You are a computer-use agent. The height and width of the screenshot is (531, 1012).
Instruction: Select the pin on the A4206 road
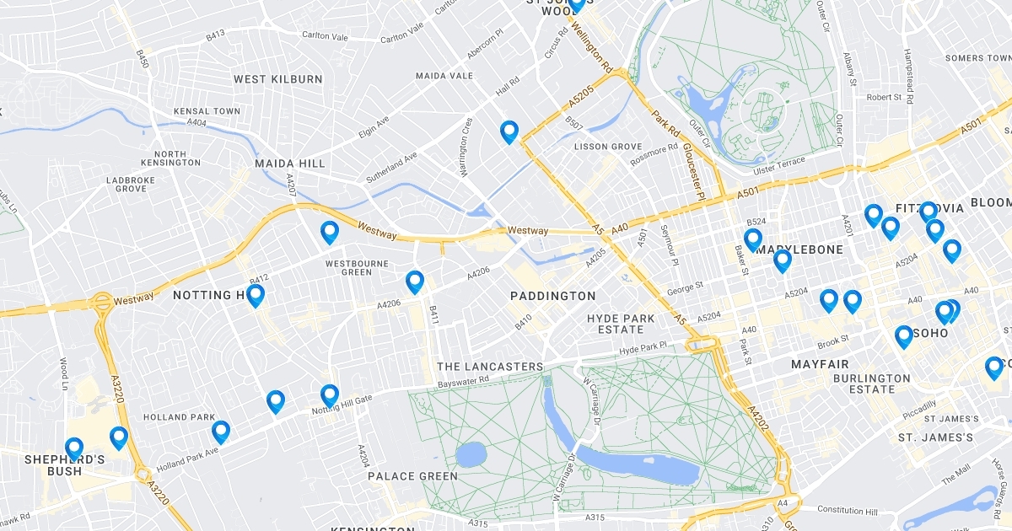tap(414, 282)
